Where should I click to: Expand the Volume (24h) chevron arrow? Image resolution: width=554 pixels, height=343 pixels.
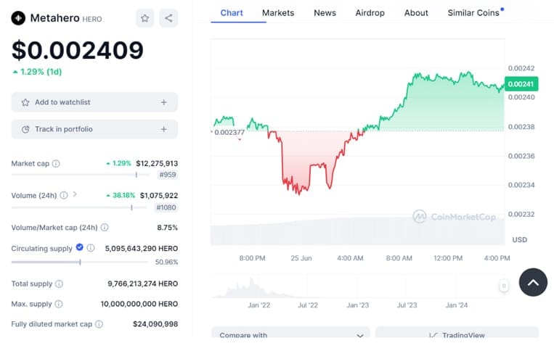click(x=75, y=195)
